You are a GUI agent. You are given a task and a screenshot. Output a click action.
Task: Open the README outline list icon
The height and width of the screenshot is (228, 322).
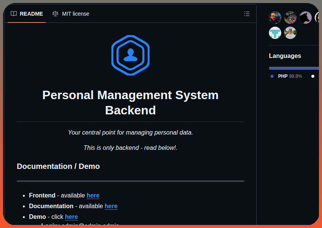pos(246,14)
